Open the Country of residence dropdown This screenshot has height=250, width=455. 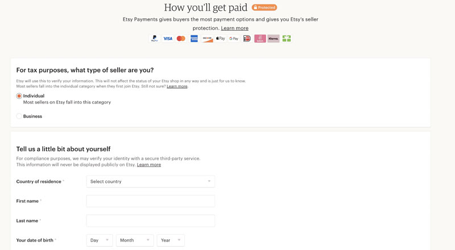150,182
